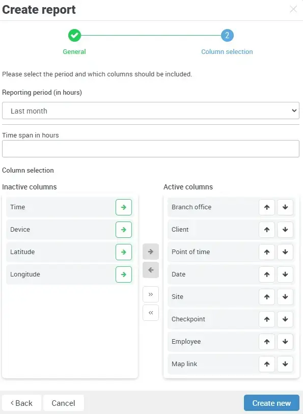Viewport: 303px width, 414px height.
Task: Move all inactive columns right with double arrow
Action: tap(150, 294)
